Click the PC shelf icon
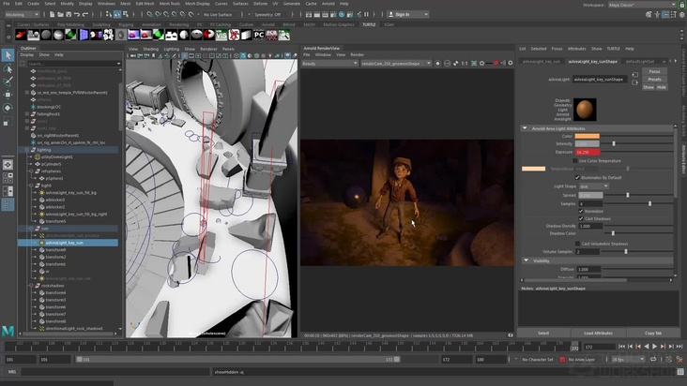The height and width of the screenshot is (386, 687). (259, 35)
